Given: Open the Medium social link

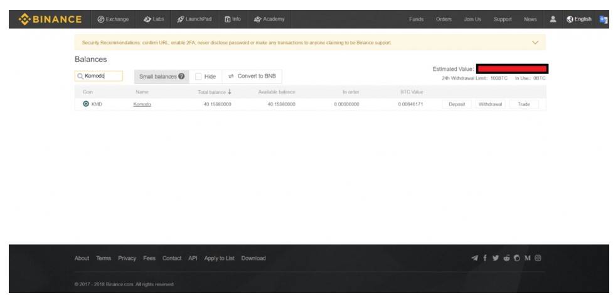Looking at the screenshot, I should pos(528,258).
